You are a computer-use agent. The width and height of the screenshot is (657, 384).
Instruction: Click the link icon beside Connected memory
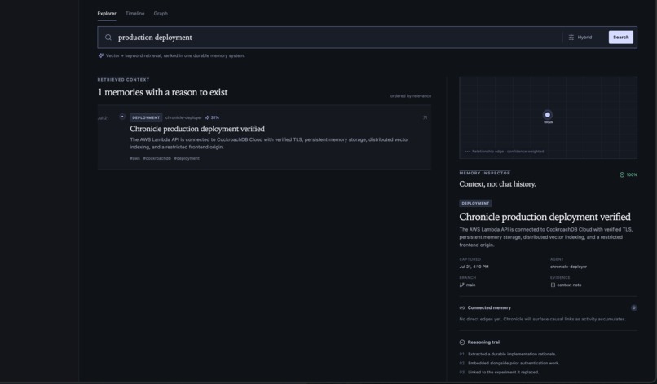point(462,307)
